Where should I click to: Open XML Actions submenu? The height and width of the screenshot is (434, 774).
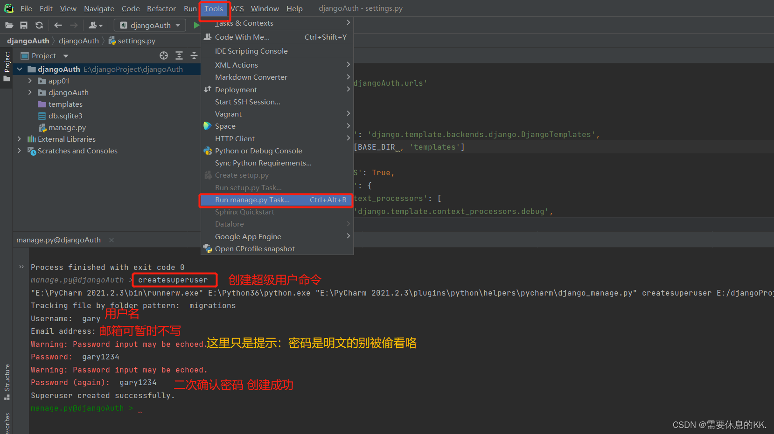pyautogui.click(x=277, y=65)
